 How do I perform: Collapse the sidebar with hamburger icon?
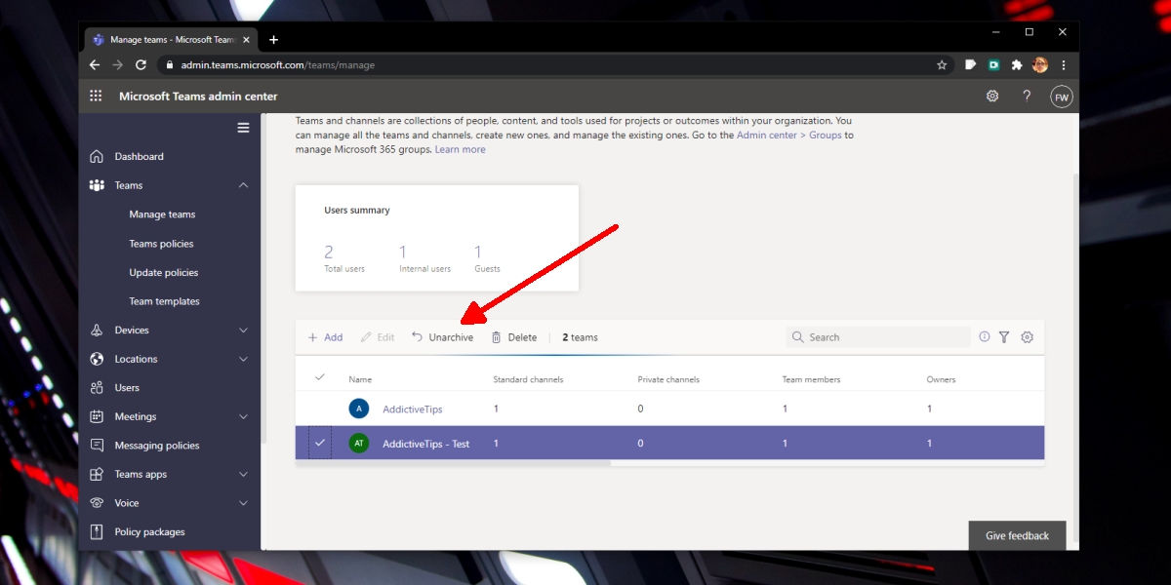click(243, 128)
